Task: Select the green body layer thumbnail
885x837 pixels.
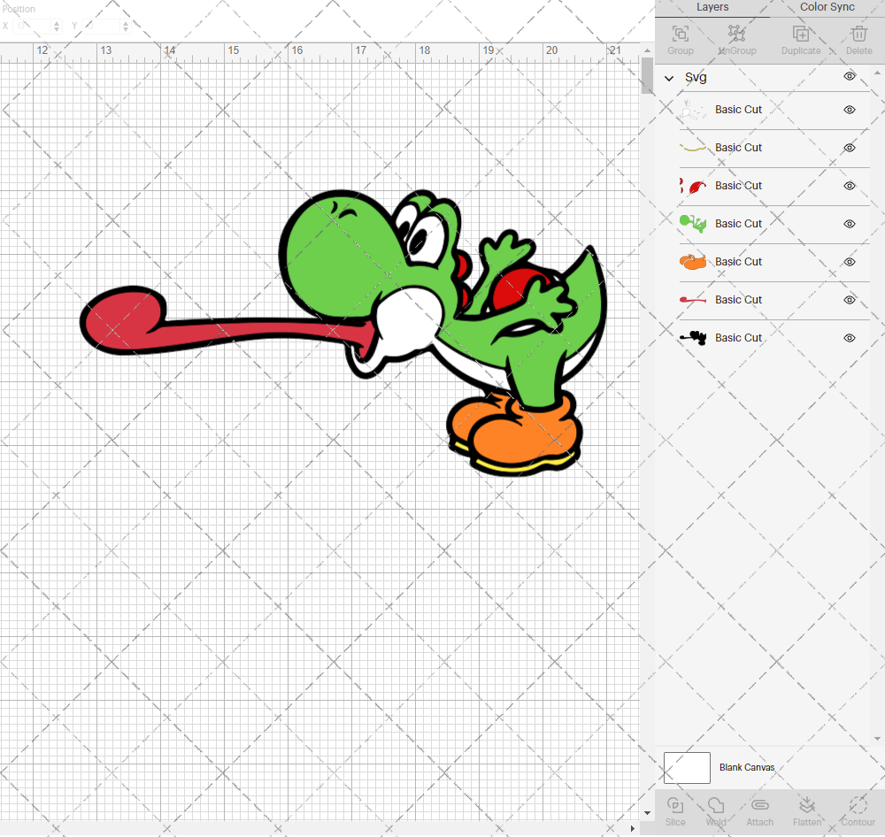Action: (x=693, y=224)
